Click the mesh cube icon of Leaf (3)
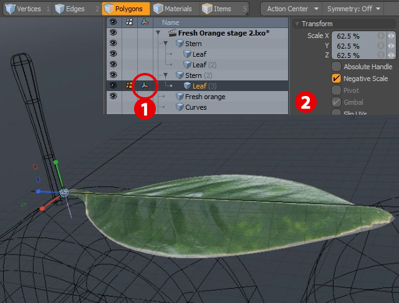The image size is (399, 303). pos(187,86)
